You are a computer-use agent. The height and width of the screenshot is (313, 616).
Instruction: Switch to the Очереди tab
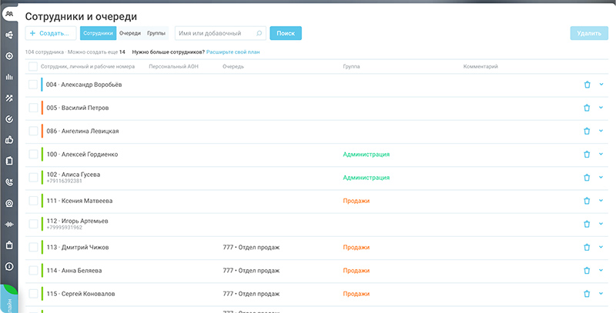click(129, 34)
